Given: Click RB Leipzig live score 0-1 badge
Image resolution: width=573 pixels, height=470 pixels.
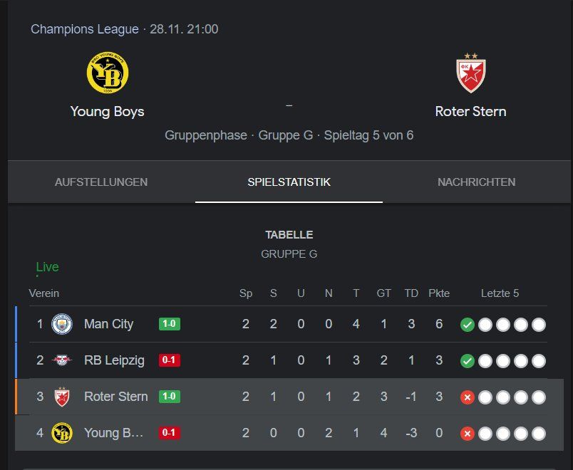Looking at the screenshot, I should [170, 360].
